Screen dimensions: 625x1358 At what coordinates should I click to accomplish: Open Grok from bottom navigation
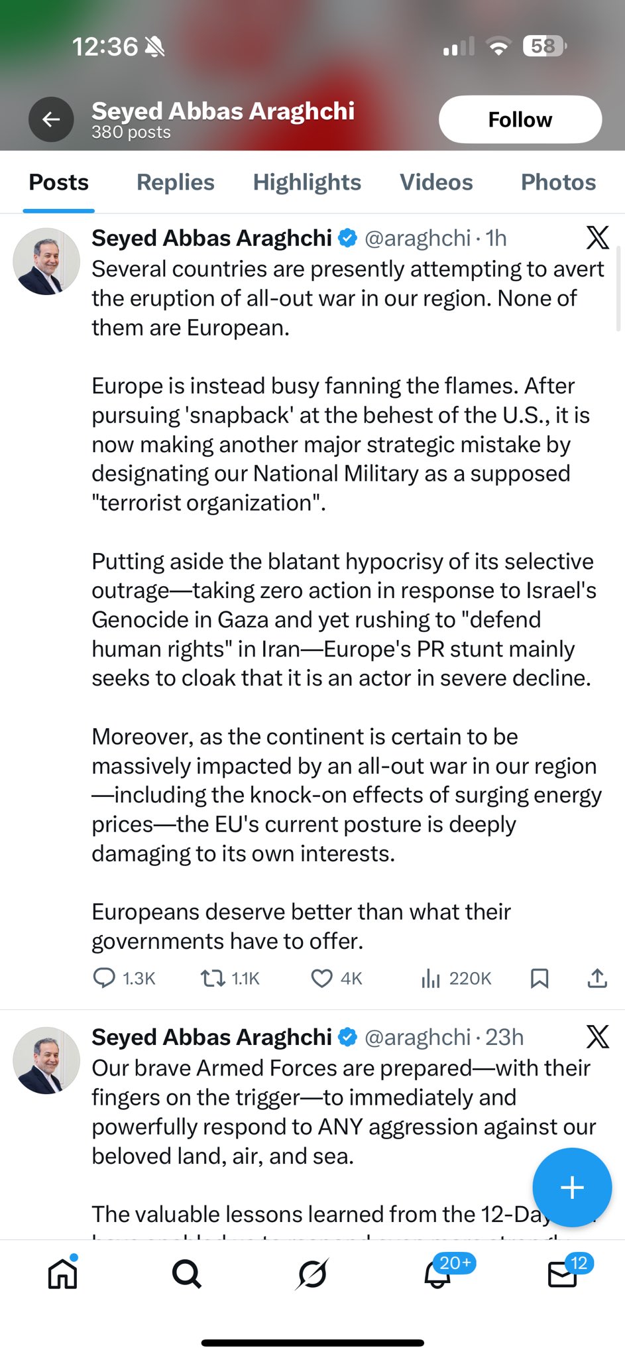point(312,1274)
